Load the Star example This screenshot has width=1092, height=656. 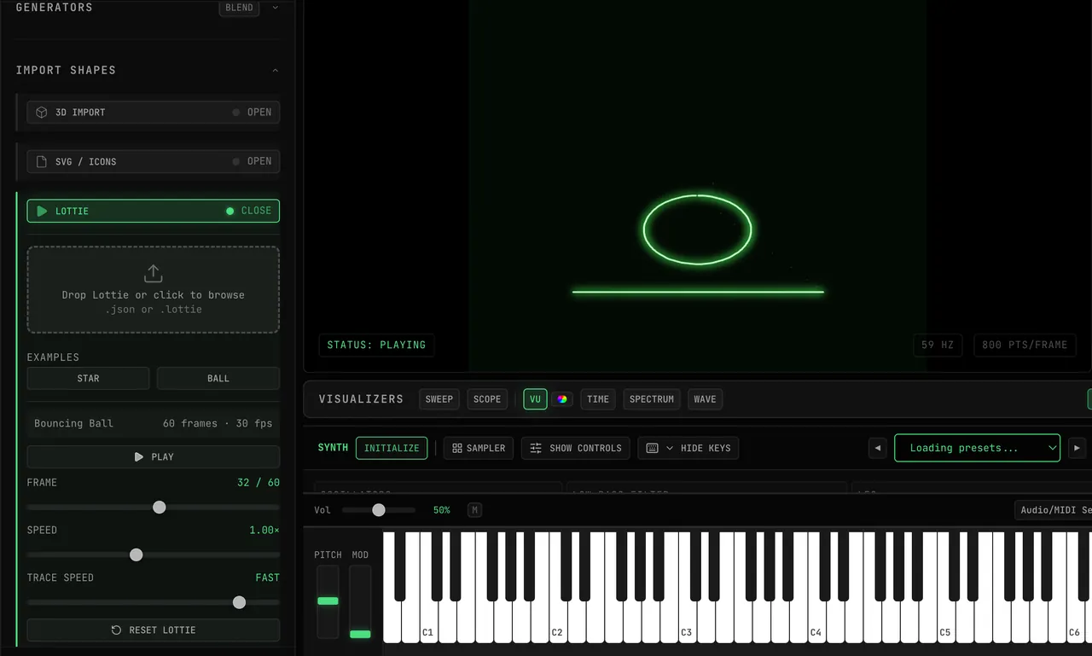click(88, 379)
